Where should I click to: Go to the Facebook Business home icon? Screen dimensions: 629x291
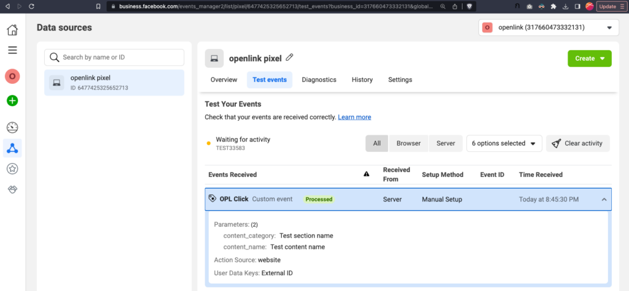click(12, 29)
